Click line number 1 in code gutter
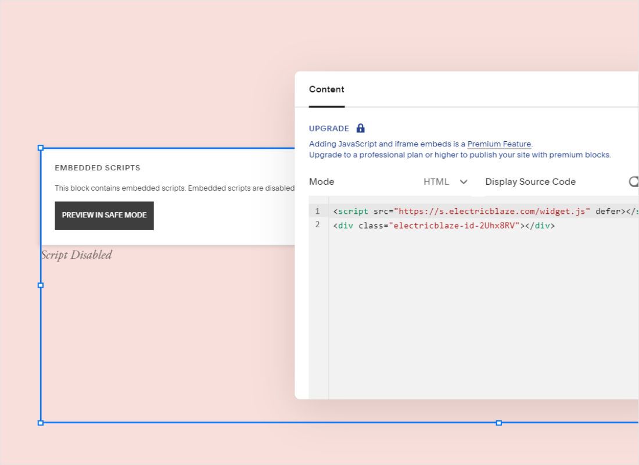This screenshot has width=639, height=465. coord(317,212)
